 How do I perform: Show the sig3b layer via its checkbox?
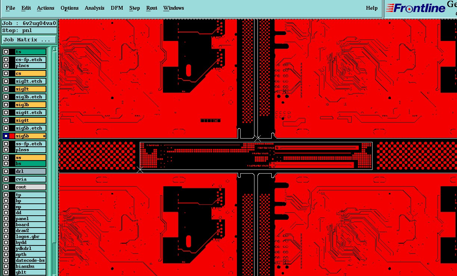click(6, 105)
